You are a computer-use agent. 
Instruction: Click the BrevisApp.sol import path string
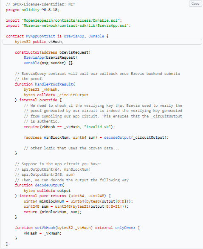pos(75,26)
